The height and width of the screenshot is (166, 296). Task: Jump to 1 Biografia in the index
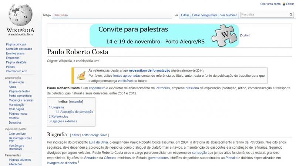point(56,107)
